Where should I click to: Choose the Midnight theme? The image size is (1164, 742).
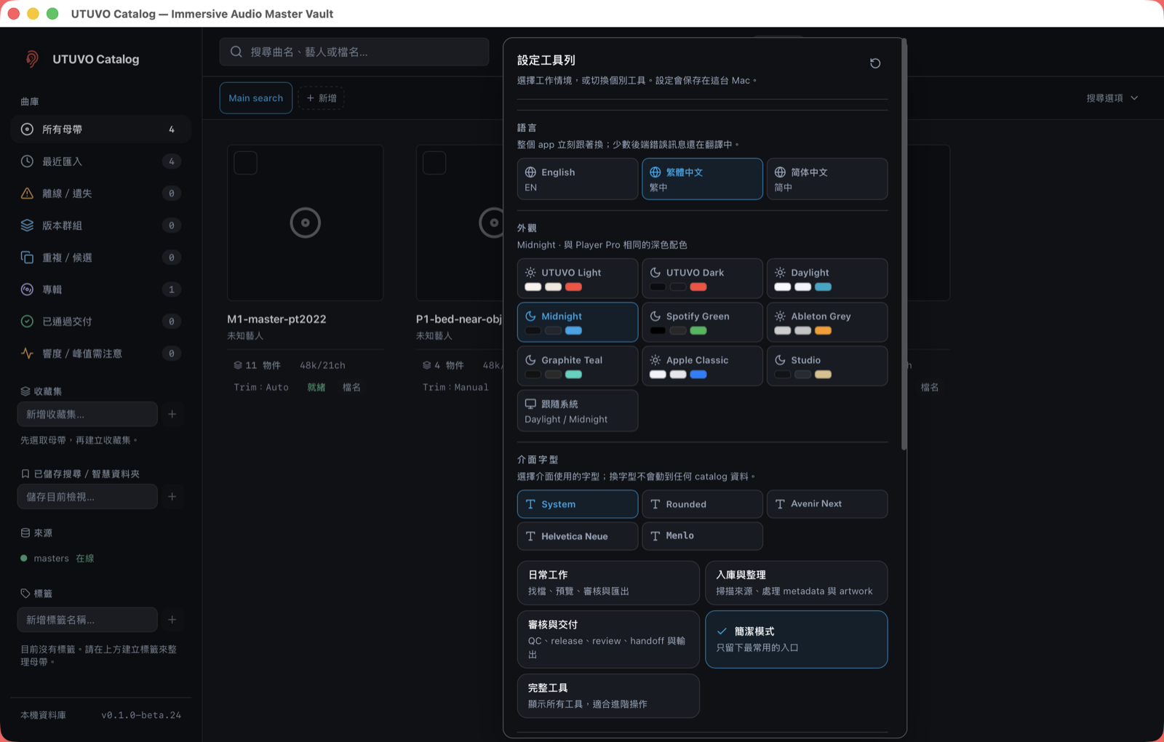pos(578,322)
